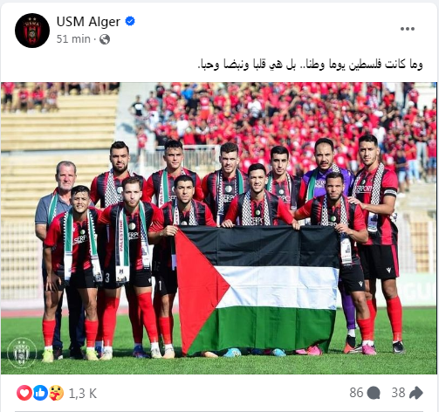Open the USM Alger page name link
The width and height of the screenshot is (439, 412).
tap(88, 22)
